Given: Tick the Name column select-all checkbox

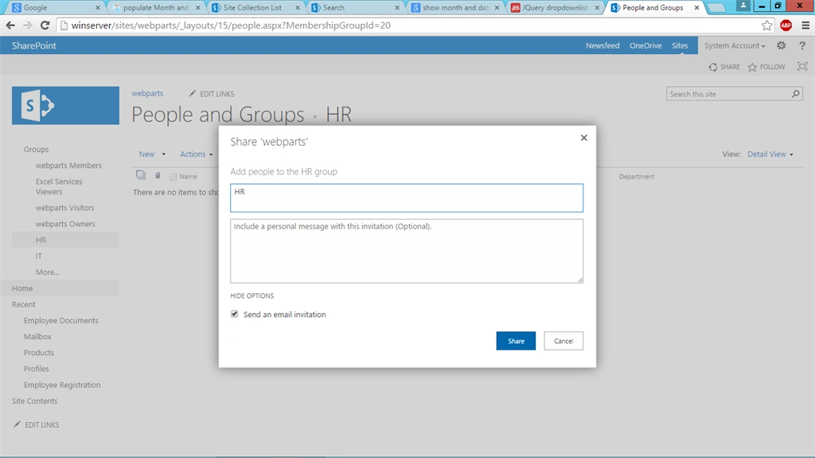Looking at the screenshot, I should [x=174, y=177].
